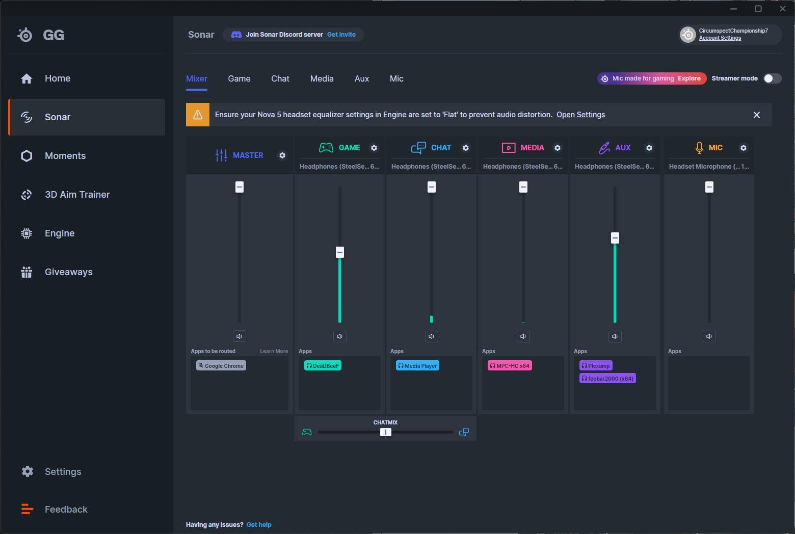Open 3D Aim Trainer from sidebar

[77, 195]
